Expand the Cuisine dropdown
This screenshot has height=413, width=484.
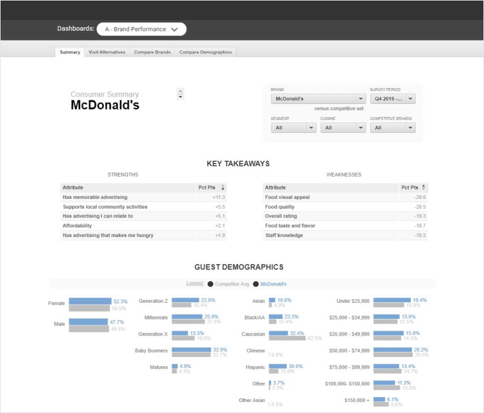343,127
